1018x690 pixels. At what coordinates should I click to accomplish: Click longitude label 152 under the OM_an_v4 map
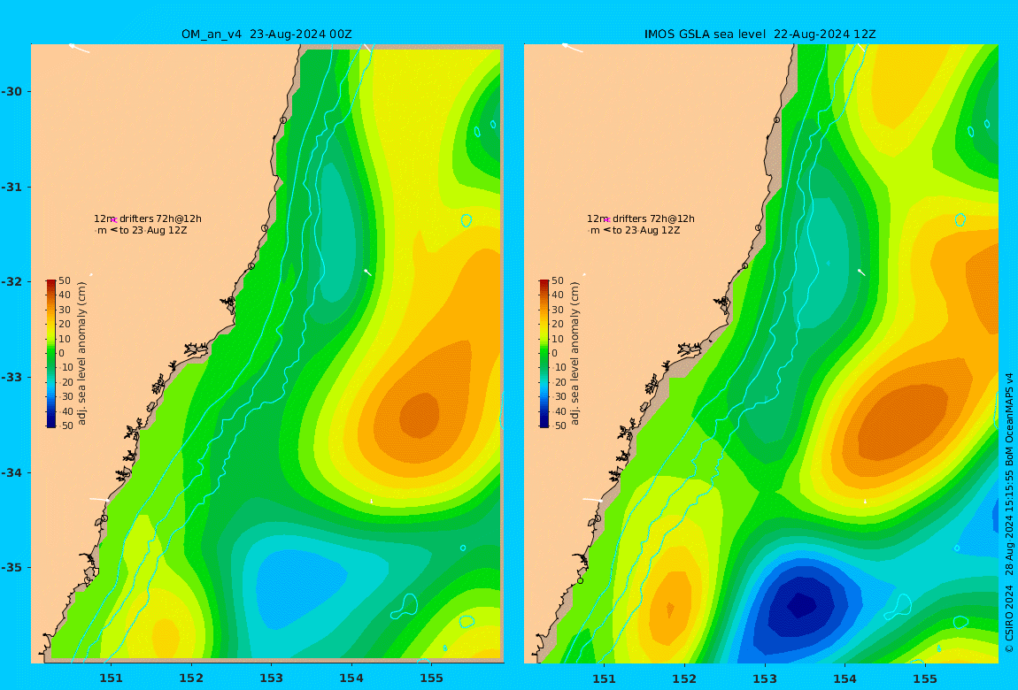[x=191, y=678]
